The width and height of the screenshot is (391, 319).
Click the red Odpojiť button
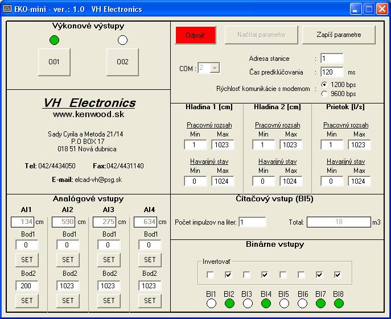pyautogui.click(x=196, y=35)
